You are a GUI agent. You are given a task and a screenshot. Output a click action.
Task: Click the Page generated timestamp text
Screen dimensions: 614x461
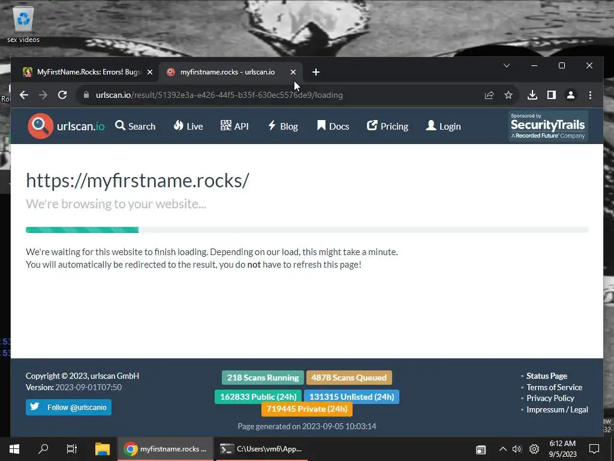coord(307,426)
